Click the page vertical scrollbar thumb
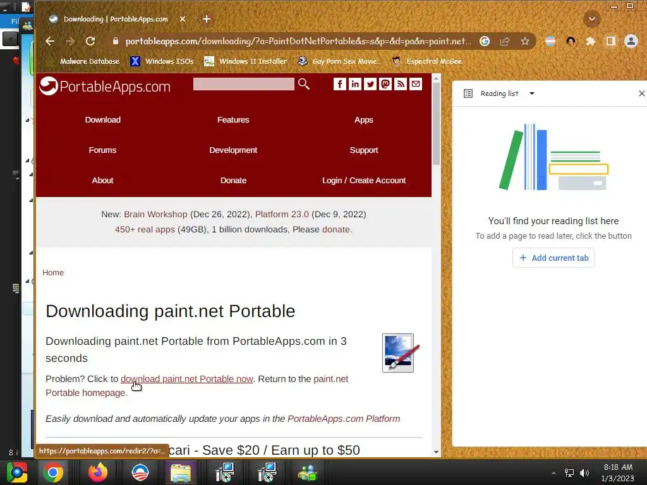Image resolution: width=647 pixels, height=485 pixels. pyautogui.click(x=436, y=123)
